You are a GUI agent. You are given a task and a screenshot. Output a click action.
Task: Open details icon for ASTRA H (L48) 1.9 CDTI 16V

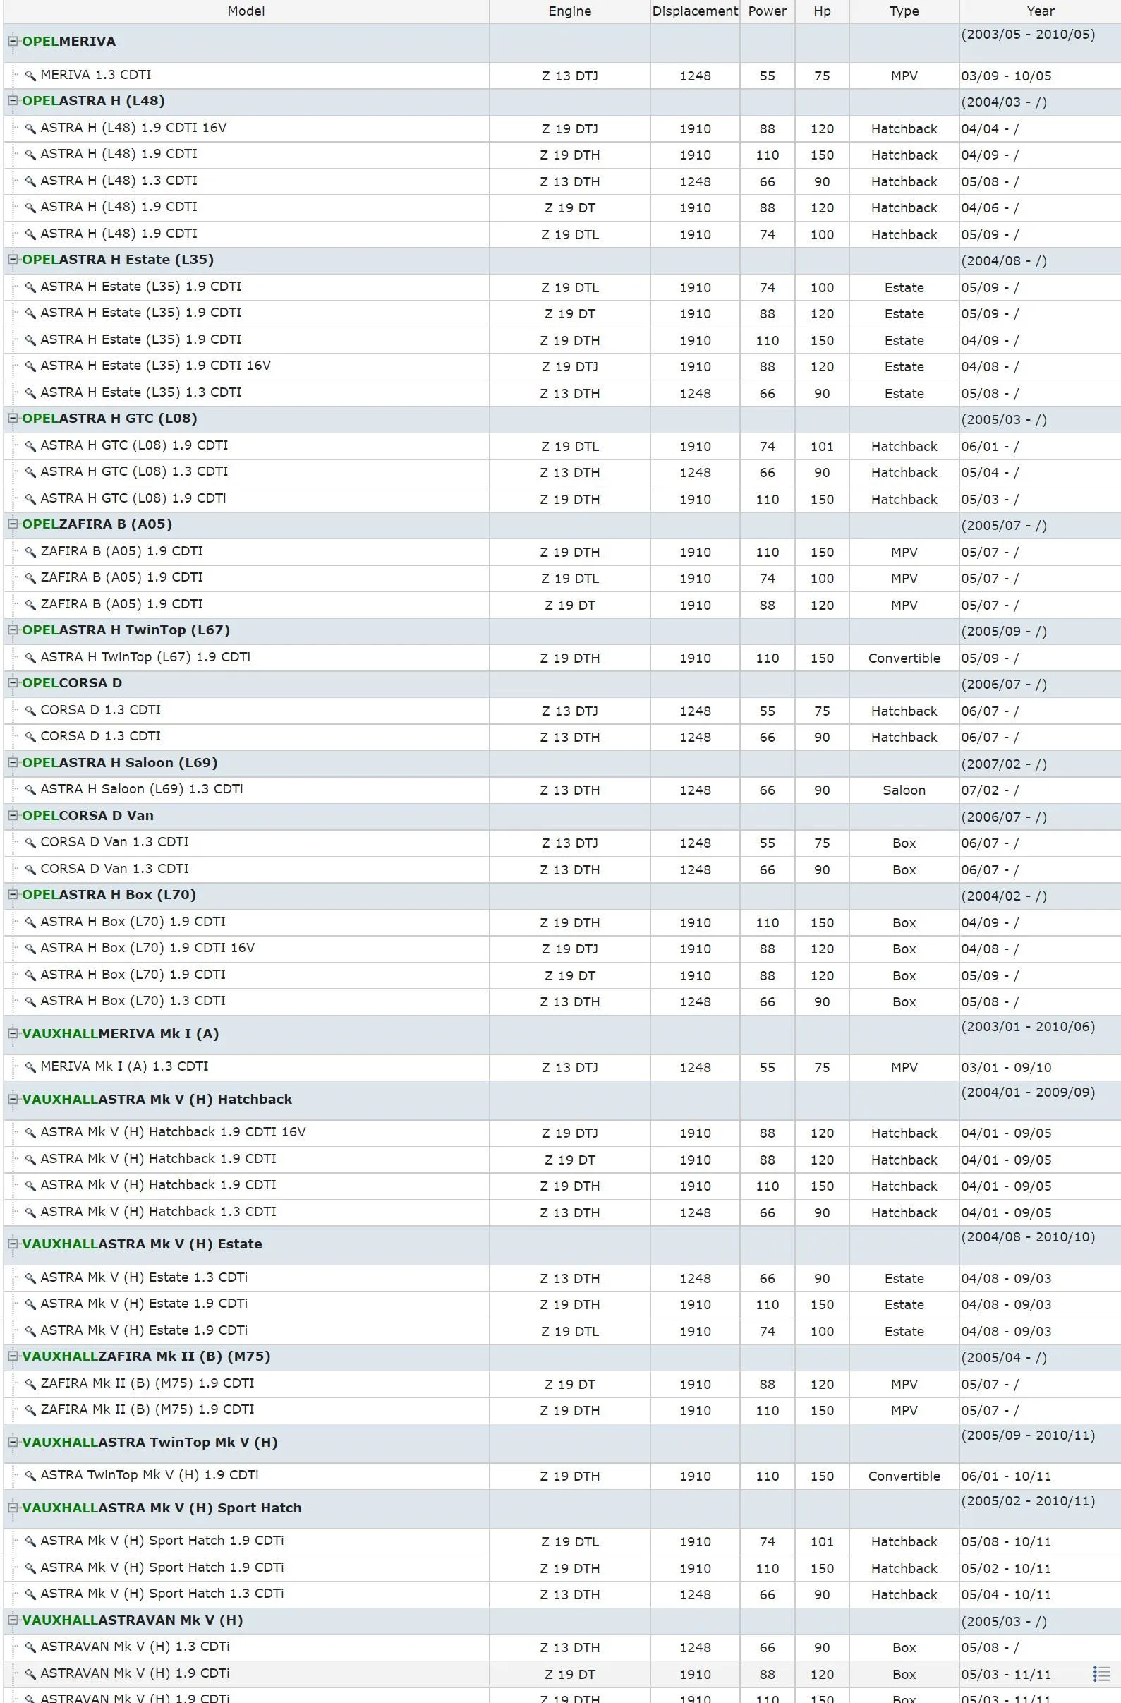(30, 128)
